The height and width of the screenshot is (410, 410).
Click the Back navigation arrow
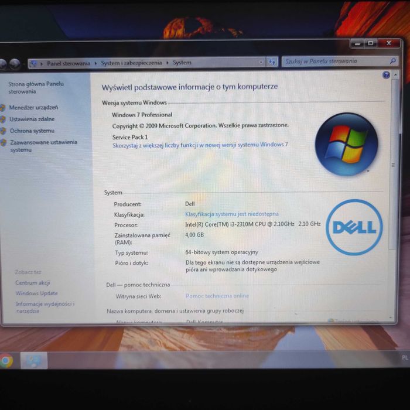point(2,64)
